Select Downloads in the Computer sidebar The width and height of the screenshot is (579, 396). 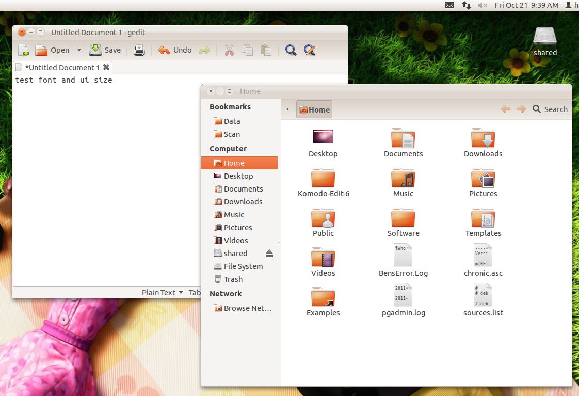[x=243, y=202]
